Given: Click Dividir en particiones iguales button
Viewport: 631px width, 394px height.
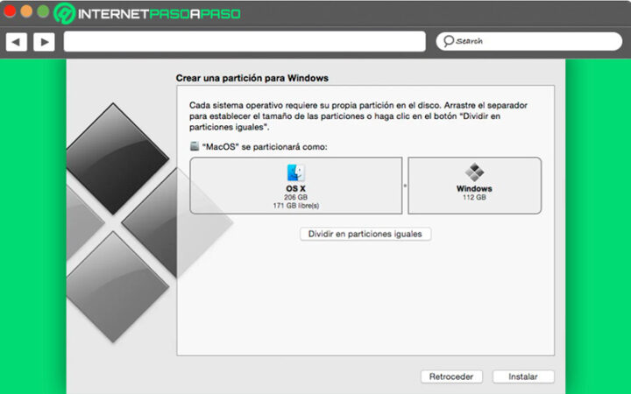Looking at the screenshot, I should 365,234.
